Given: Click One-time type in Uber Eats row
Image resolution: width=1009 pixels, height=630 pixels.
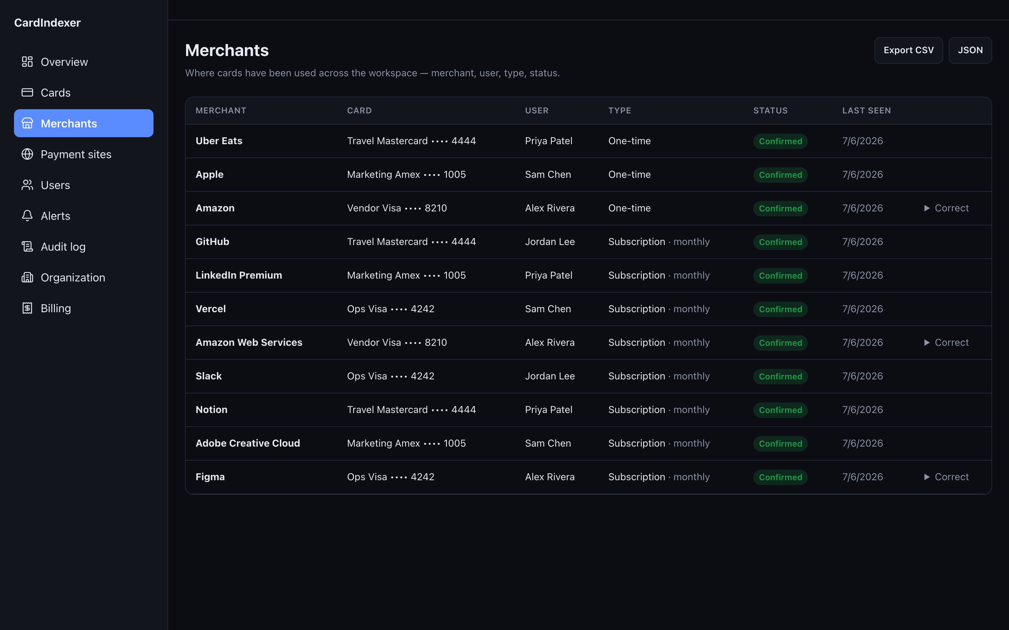Looking at the screenshot, I should (629, 141).
